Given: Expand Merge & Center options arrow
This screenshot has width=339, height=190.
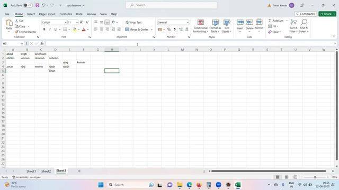Looking at the screenshot, I should tap(152, 30).
